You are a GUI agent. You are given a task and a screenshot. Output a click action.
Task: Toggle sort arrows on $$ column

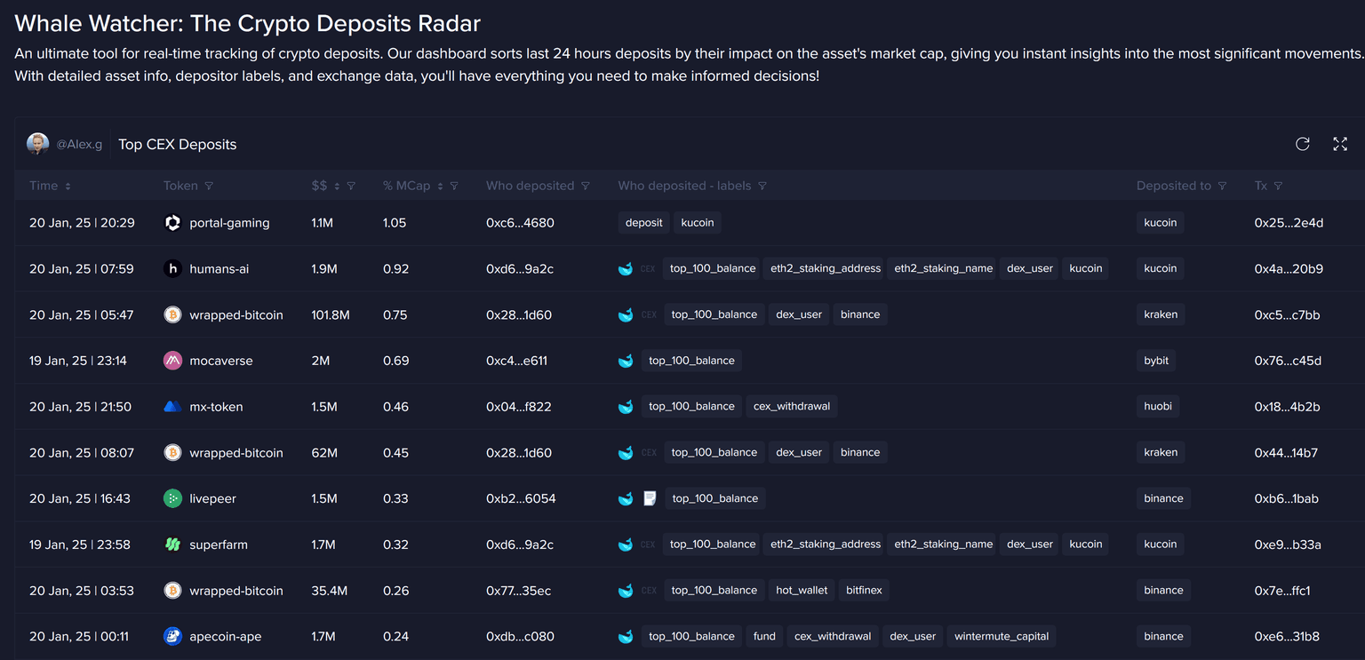[x=337, y=187]
